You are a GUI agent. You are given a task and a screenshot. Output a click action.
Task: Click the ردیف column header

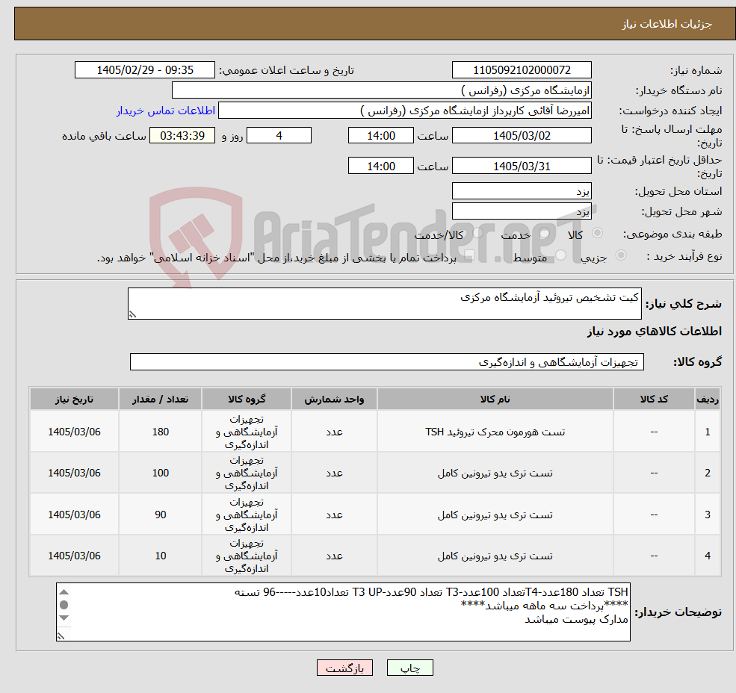pyautogui.click(x=708, y=399)
